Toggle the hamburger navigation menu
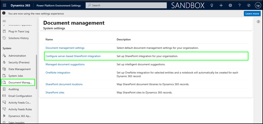This screenshot has height=124, width=263. (4, 21)
